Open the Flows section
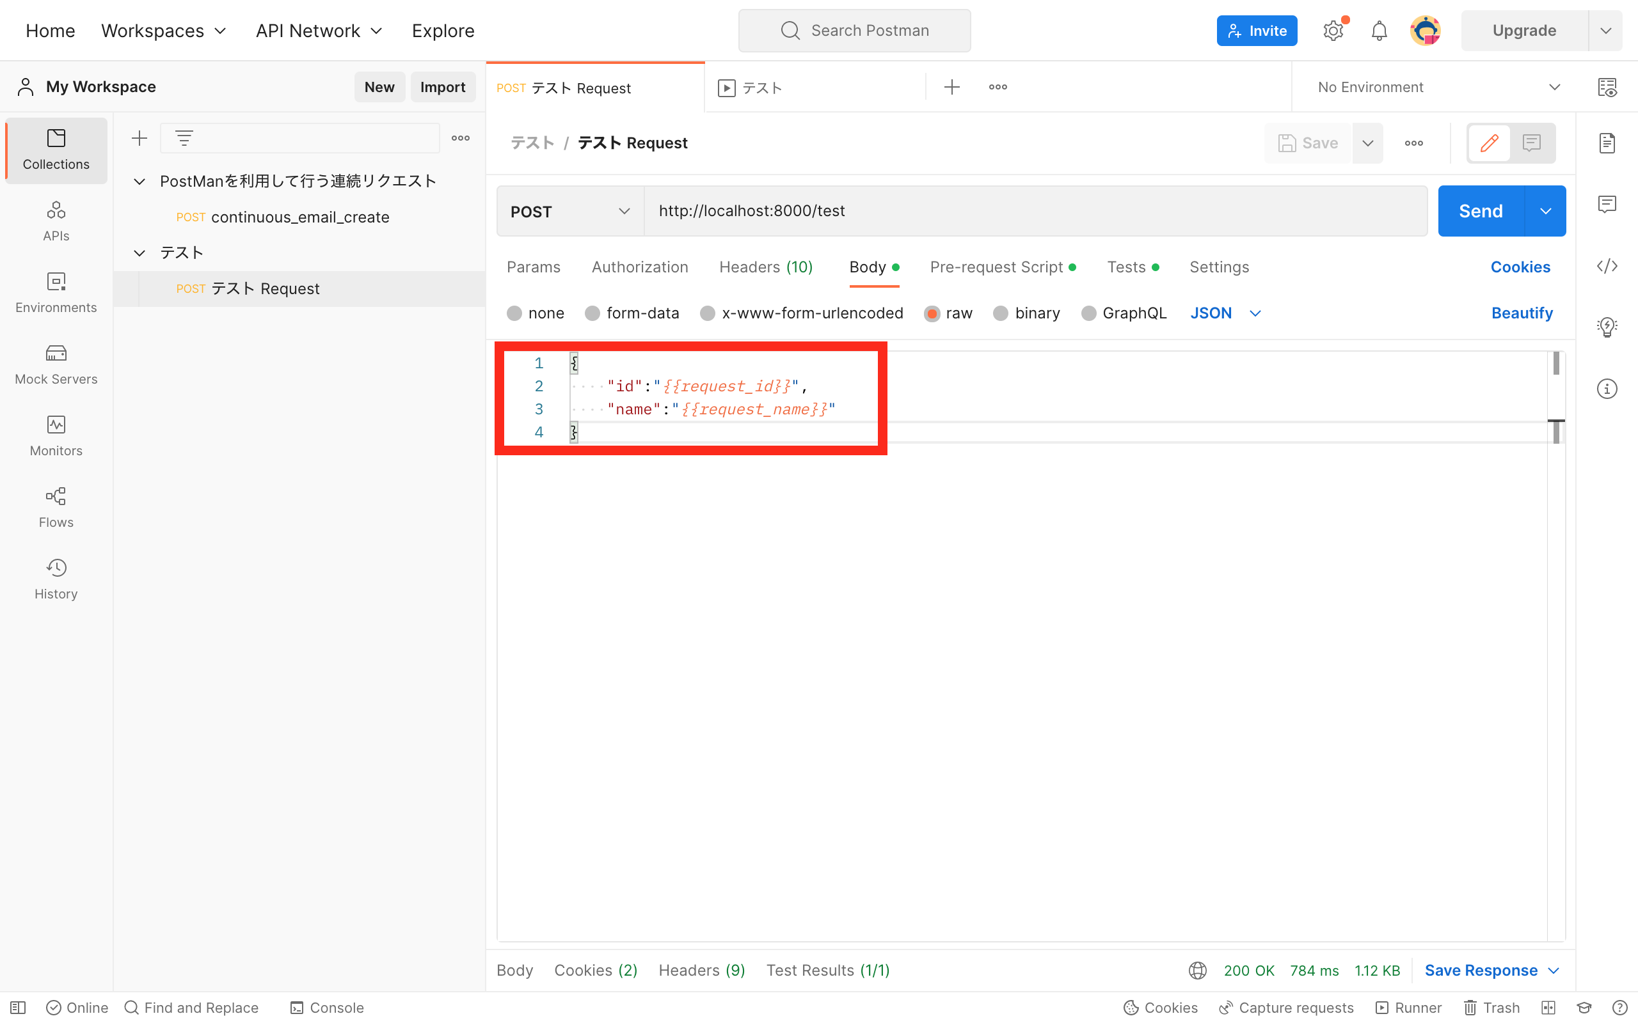1638x1023 pixels. click(x=56, y=506)
